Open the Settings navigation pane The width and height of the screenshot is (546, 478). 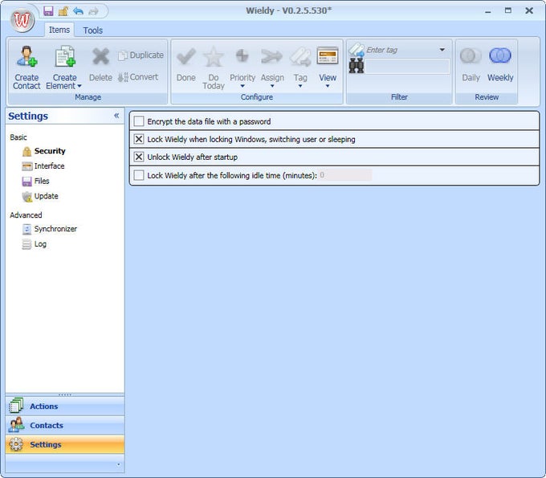coord(65,444)
